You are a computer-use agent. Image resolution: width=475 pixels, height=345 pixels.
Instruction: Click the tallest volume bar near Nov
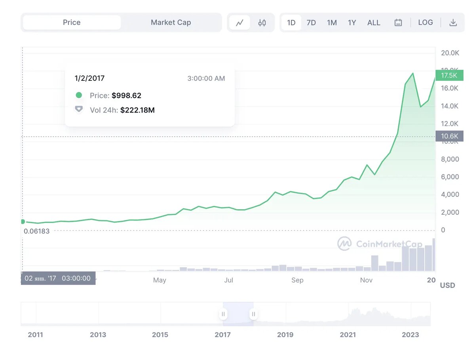tap(374, 263)
